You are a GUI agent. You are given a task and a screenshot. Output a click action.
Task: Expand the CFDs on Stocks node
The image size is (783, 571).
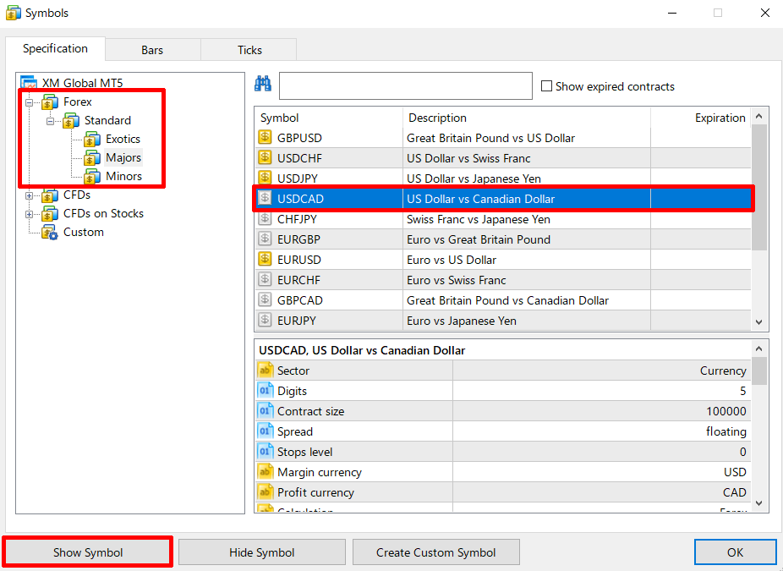click(30, 214)
